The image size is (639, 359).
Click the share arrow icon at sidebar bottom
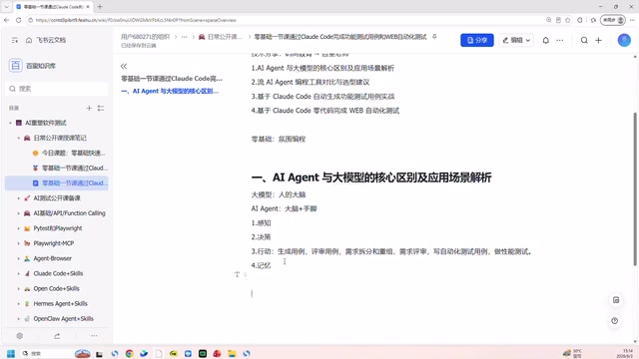[57, 336]
